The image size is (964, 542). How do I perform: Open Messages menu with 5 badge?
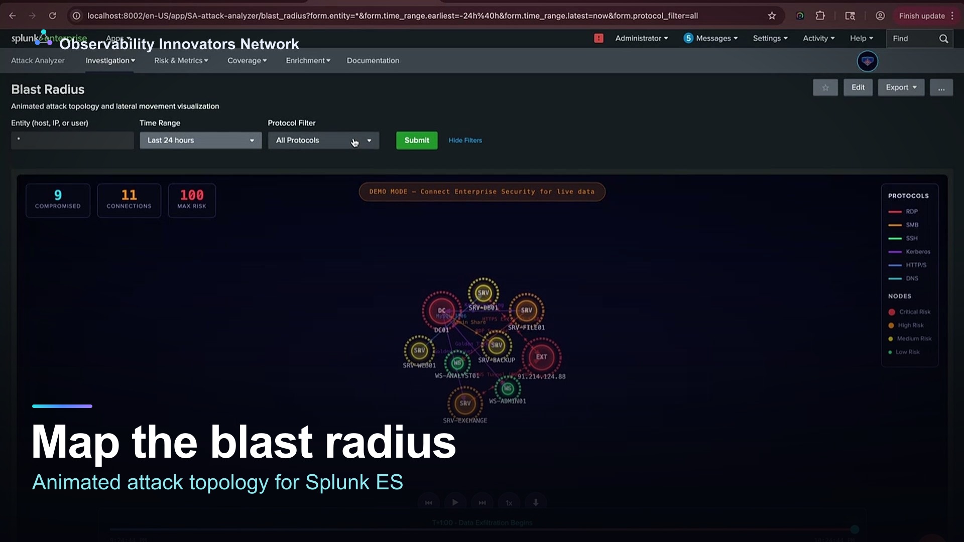pos(710,38)
